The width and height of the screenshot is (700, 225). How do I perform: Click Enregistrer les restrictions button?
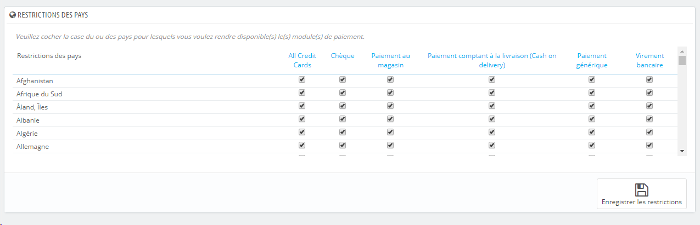pyautogui.click(x=641, y=194)
